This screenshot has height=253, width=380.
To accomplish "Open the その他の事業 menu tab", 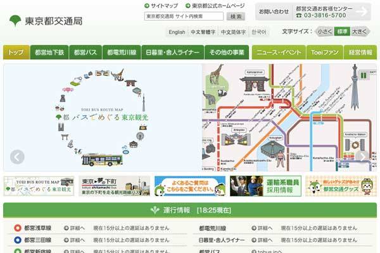I will coord(227,52).
